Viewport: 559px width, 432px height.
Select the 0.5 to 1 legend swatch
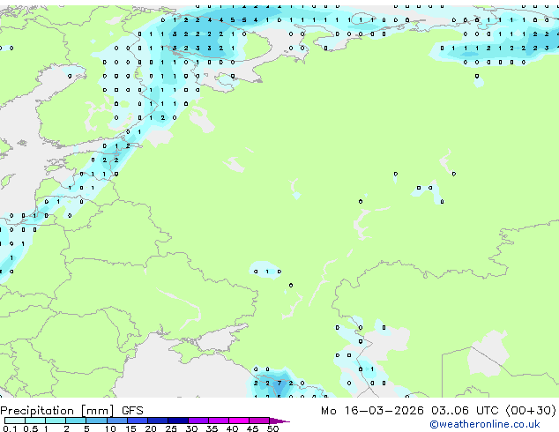(x=35, y=421)
